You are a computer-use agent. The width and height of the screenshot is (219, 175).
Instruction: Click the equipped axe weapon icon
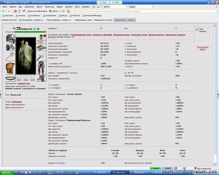10,56
